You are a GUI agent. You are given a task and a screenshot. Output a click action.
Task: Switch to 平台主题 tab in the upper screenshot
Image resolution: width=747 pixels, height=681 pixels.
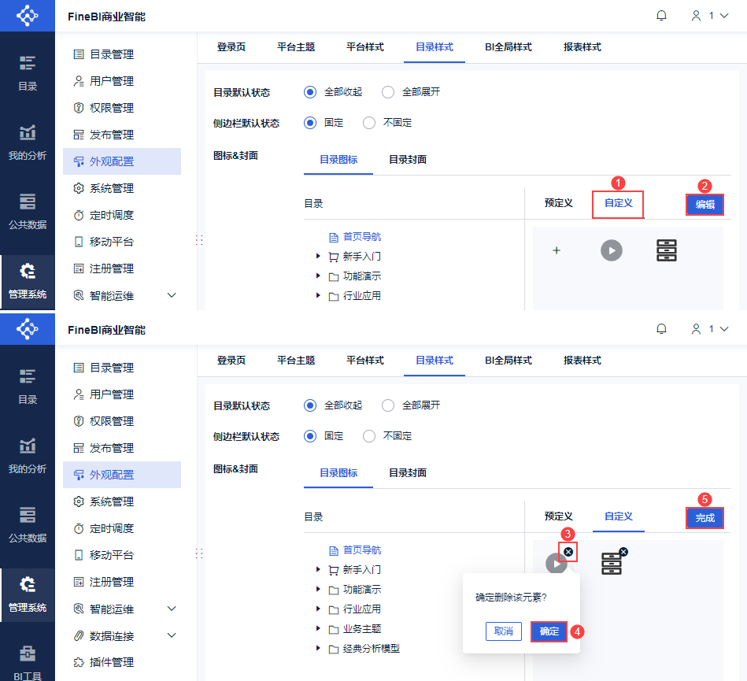pos(296,47)
